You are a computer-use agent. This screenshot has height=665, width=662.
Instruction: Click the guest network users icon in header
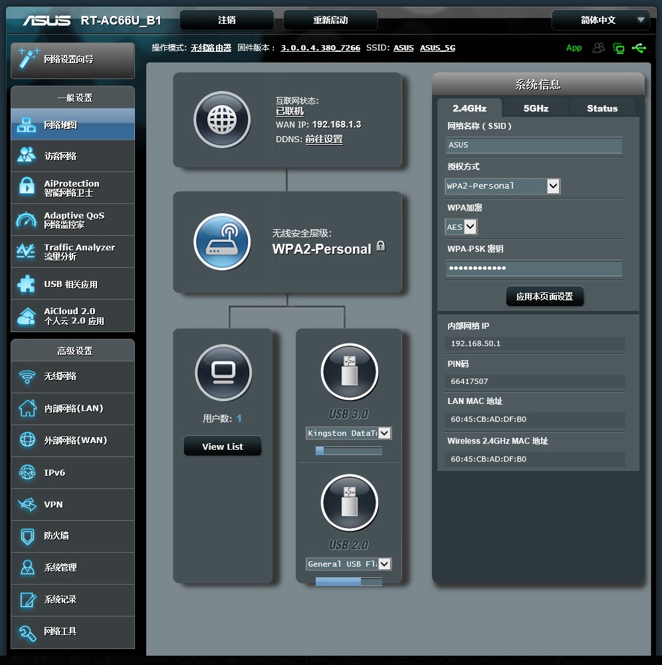tap(599, 48)
